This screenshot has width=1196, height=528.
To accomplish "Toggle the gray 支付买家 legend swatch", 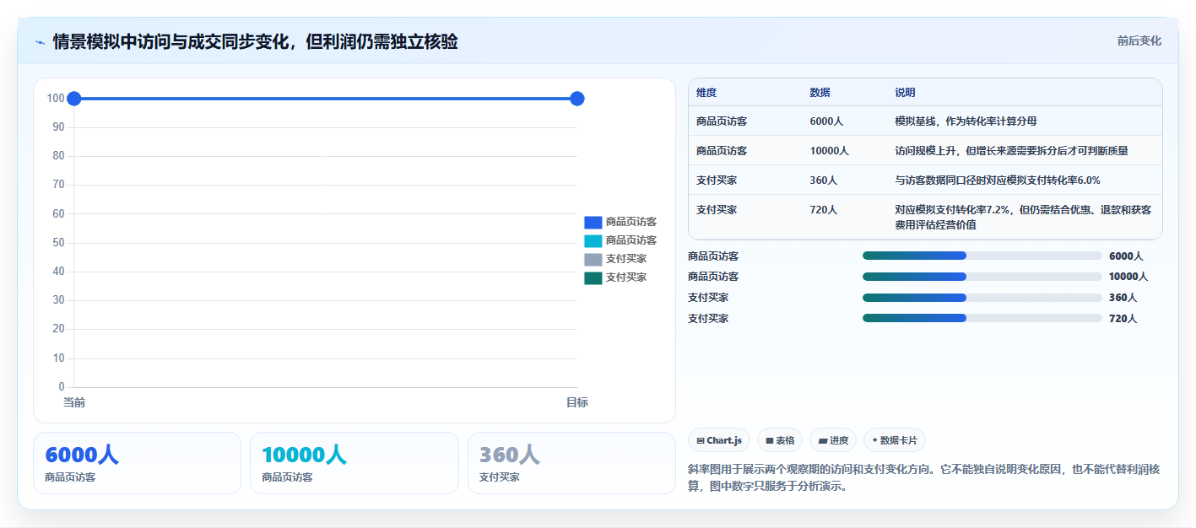I will coord(593,259).
